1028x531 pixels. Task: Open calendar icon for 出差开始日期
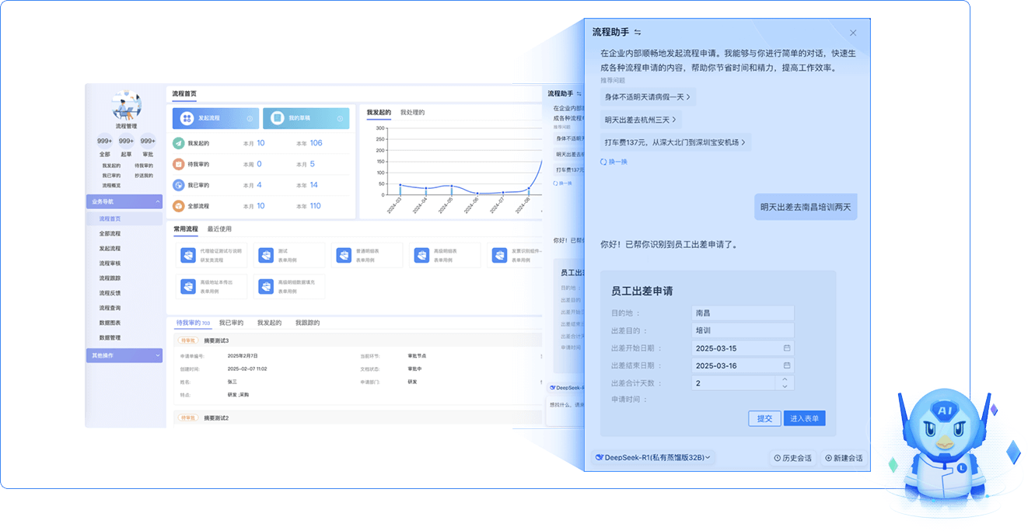tap(787, 348)
